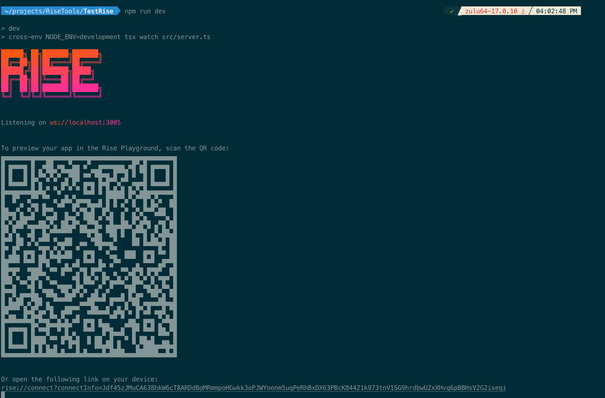Viewport: 605px width, 398px height.
Task: Click the Java coffee cup icon
Action: click(x=523, y=11)
